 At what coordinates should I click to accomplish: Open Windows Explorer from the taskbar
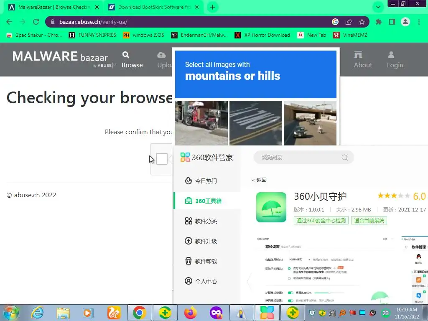click(x=63, y=313)
